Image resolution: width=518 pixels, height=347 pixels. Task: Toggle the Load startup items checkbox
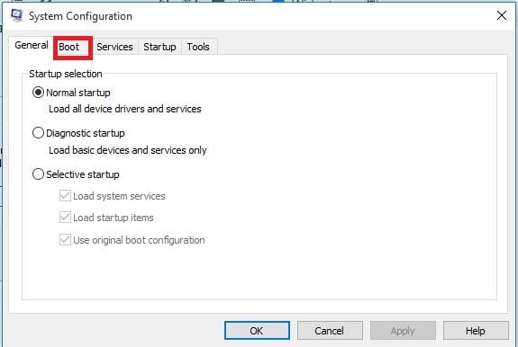click(x=65, y=218)
